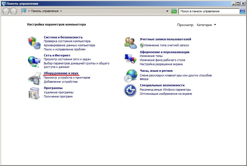The width and height of the screenshot is (247, 166).
Task: Open Проверка состояния компьютера link
Action: coord(67,41)
